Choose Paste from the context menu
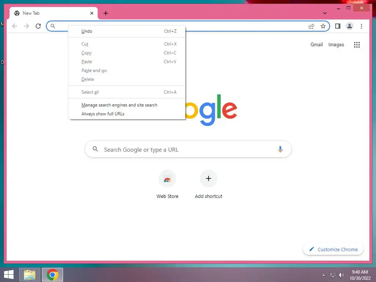The height and width of the screenshot is (282, 376). [127, 62]
